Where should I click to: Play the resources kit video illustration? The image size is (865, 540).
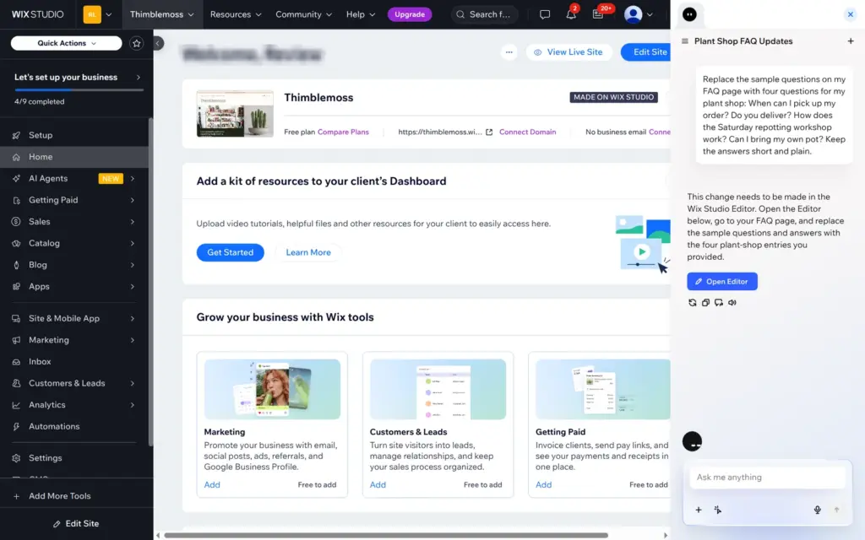click(641, 251)
